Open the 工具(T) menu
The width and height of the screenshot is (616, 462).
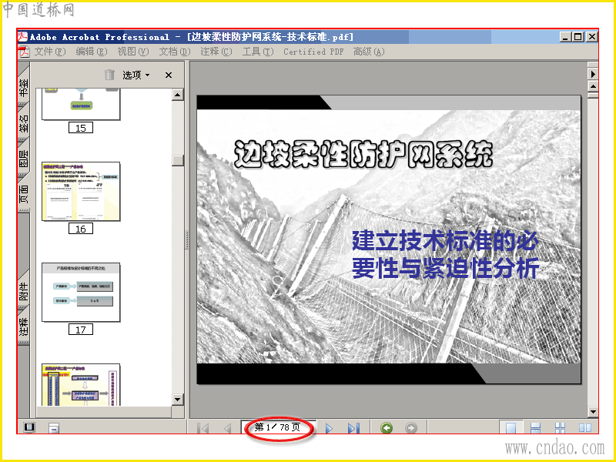coord(258,52)
